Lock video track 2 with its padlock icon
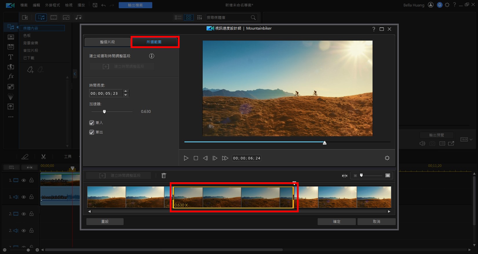 tap(32, 213)
